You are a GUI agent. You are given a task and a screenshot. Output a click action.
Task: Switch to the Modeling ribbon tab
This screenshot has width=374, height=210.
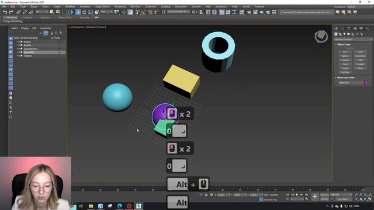point(11,17)
